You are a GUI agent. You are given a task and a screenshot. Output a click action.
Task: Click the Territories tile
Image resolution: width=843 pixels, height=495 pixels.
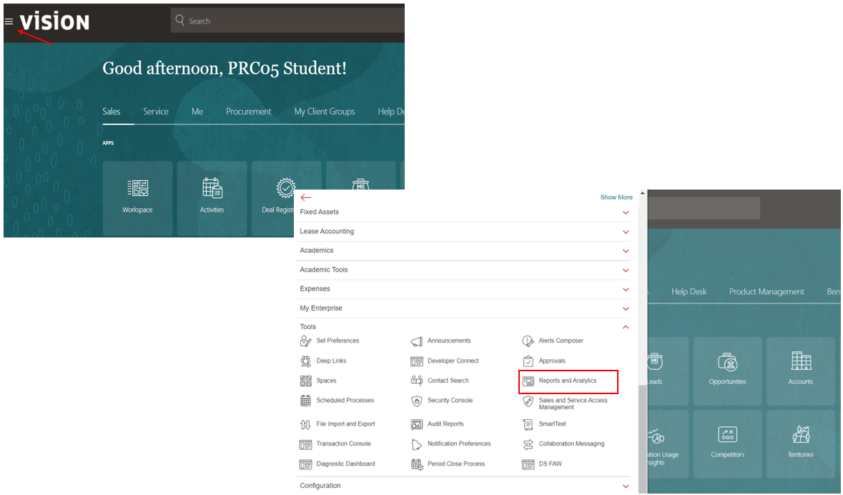(801, 440)
